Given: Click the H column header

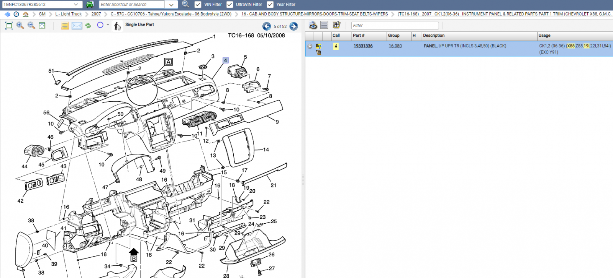Looking at the screenshot, I should [x=416, y=36].
